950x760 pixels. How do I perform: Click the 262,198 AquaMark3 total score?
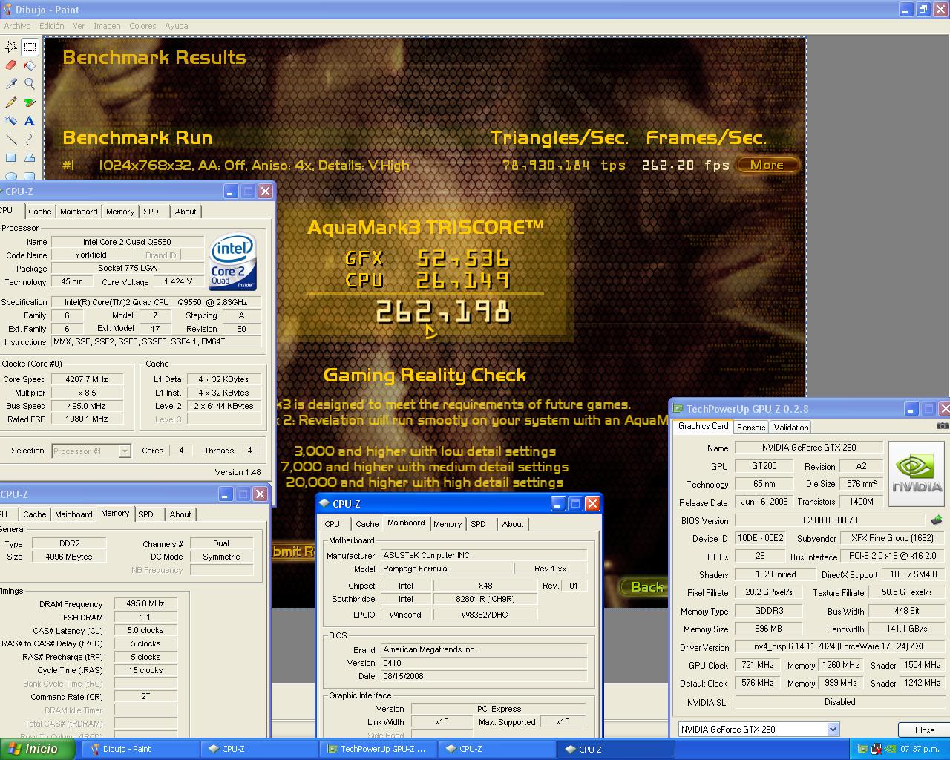443,312
